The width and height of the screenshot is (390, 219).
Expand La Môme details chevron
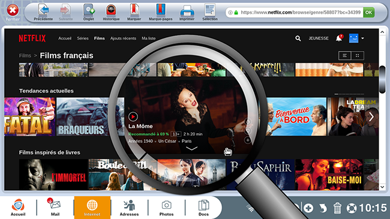tap(191, 149)
